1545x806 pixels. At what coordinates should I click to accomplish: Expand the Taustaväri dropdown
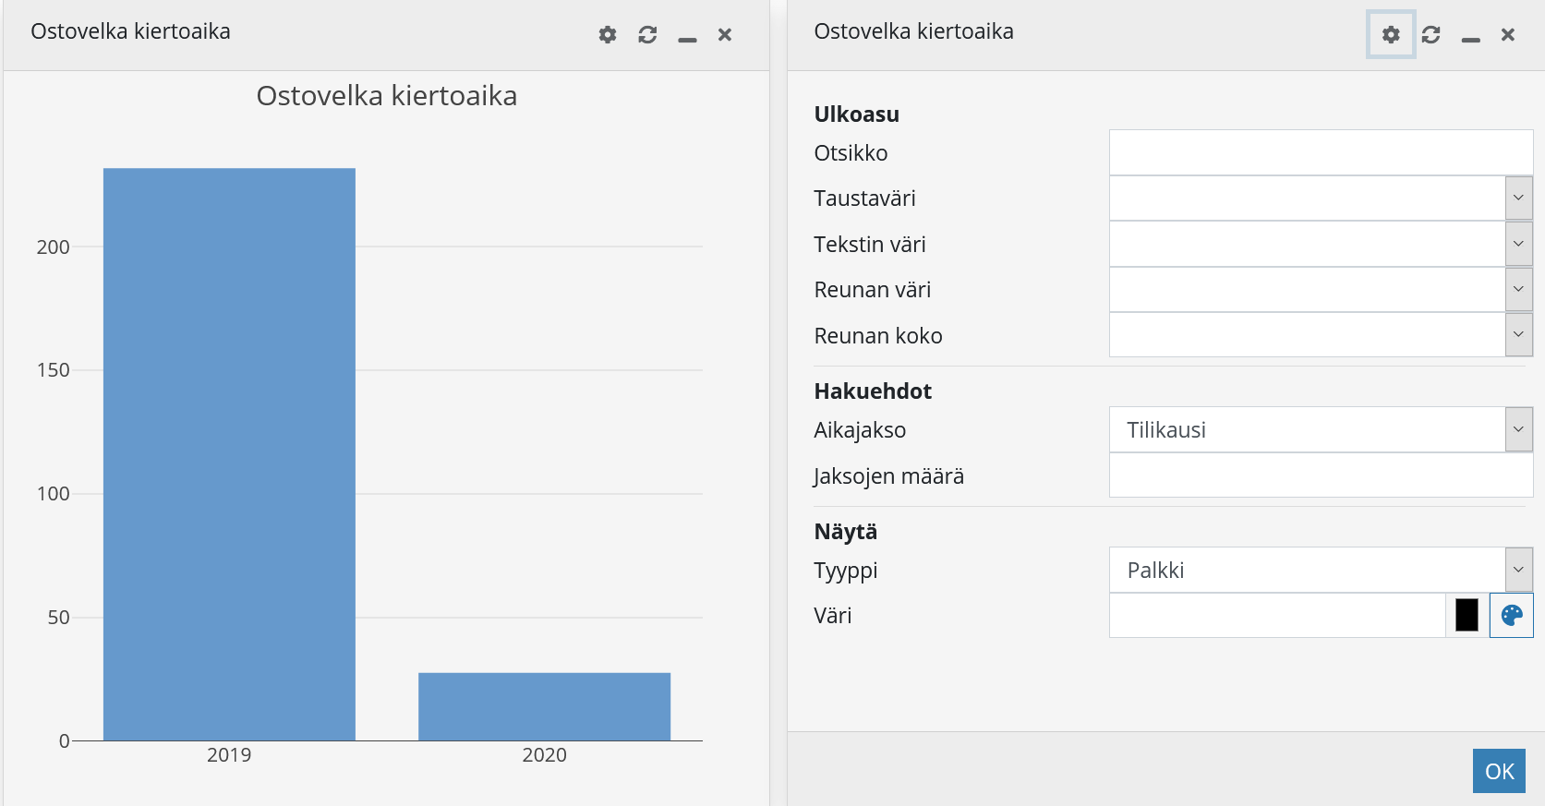[1518, 198]
